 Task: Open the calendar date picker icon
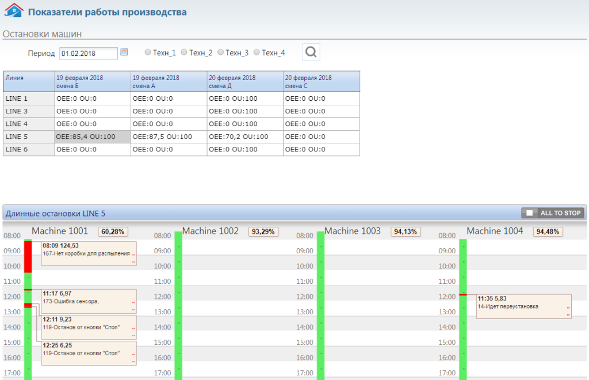pyautogui.click(x=124, y=52)
